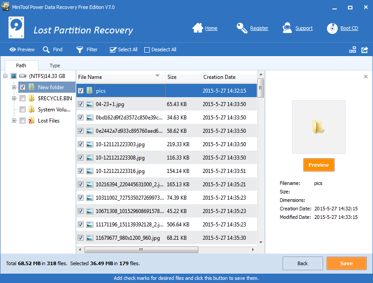Click the hard drive logo icon in header
Viewport: 373px width, 283px height.
coord(16,27)
